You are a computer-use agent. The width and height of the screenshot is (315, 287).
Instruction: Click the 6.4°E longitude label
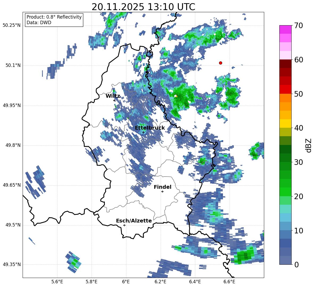(195, 282)
